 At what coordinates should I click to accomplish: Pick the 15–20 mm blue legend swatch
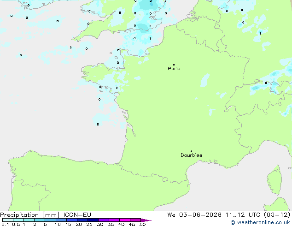pyautogui.click(x=71, y=220)
